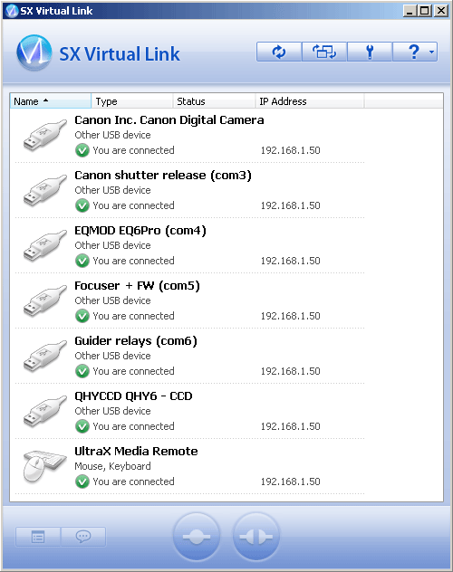Click 'EQMOD EQ6Pro (com4)' device name
Viewport: 453px width, 572px height.
(140, 231)
